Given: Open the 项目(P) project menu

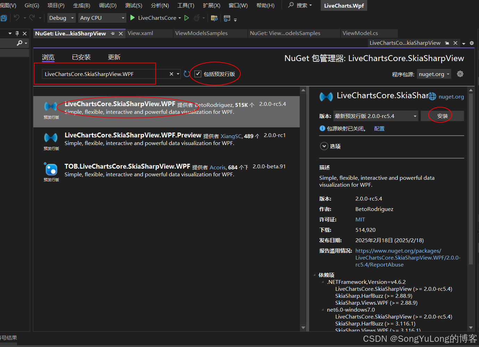Looking at the screenshot, I should pyautogui.click(x=56, y=5).
